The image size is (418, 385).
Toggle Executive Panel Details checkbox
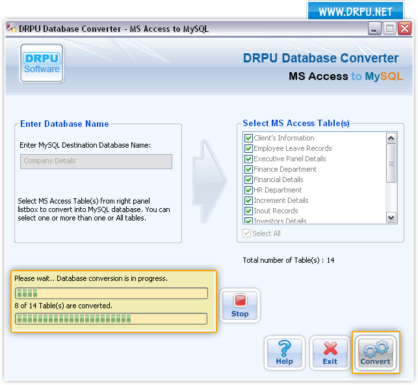(248, 159)
